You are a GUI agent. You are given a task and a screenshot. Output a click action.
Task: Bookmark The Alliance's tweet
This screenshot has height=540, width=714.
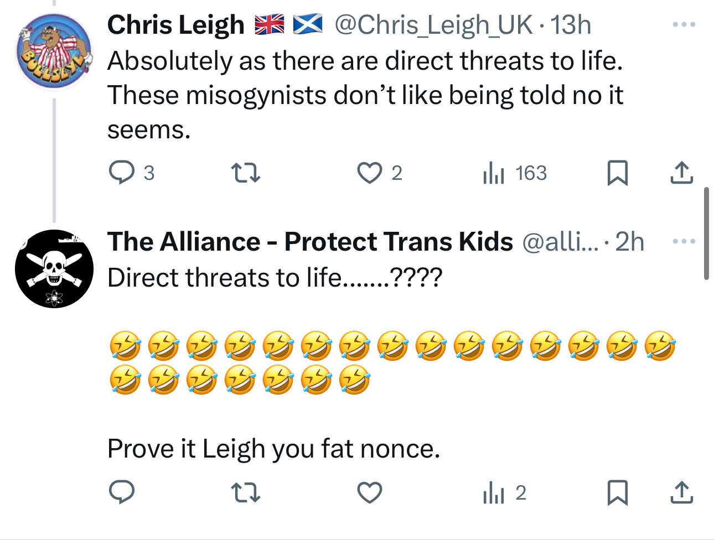pyautogui.click(x=617, y=492)
